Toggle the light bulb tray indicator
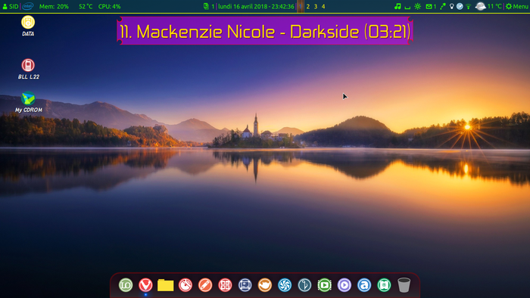 pos(451,6)
